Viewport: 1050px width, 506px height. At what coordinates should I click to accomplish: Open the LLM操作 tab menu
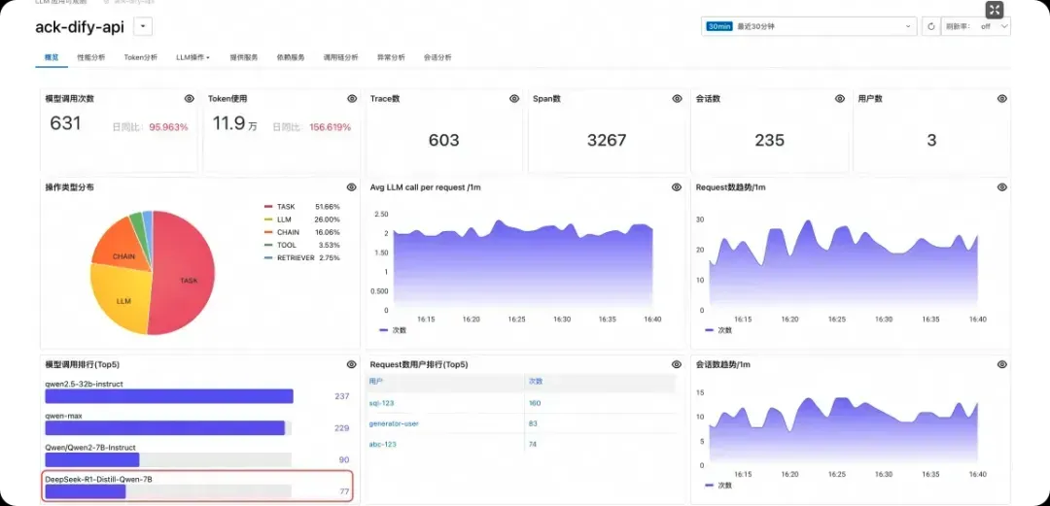coord(192,57)
